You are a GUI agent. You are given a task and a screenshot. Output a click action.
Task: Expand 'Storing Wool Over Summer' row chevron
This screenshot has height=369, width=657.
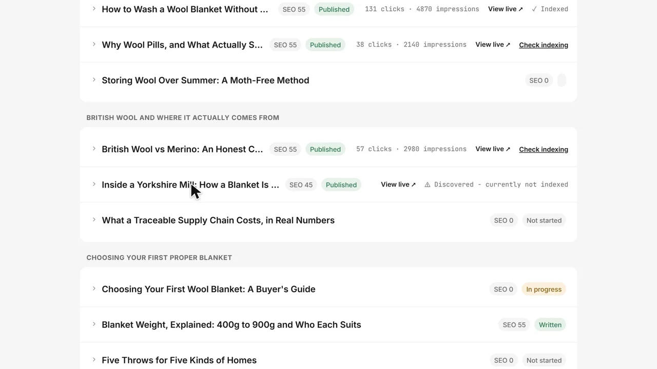[94, 80]
